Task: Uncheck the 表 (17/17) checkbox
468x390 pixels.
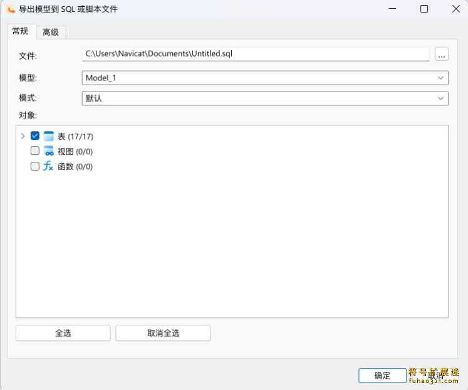Action: click(35, 136)
